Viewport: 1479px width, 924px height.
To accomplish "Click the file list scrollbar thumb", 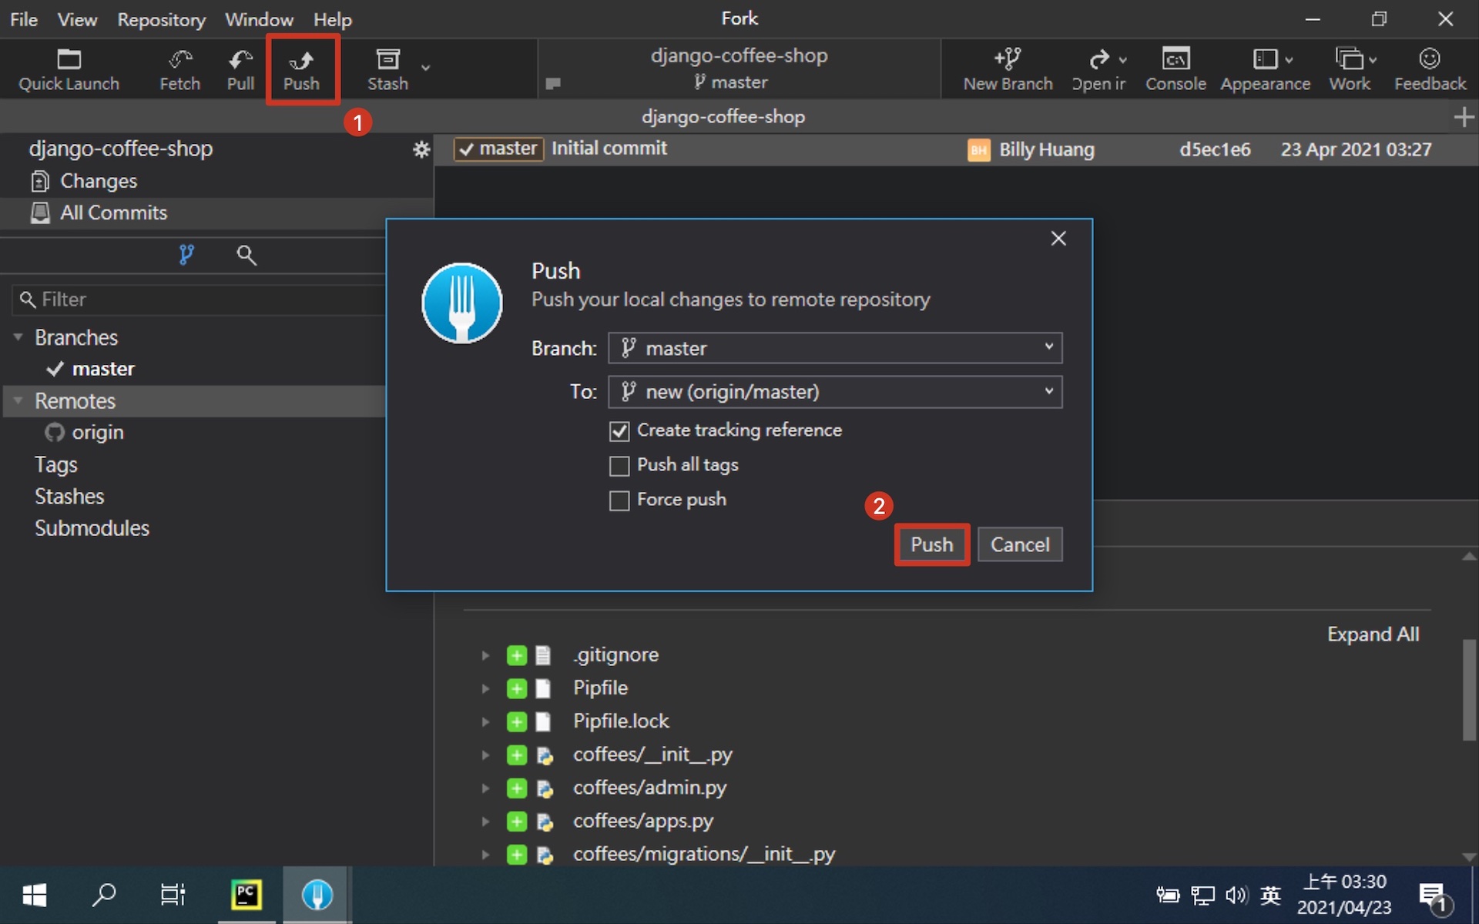I will pos(1470,690).
